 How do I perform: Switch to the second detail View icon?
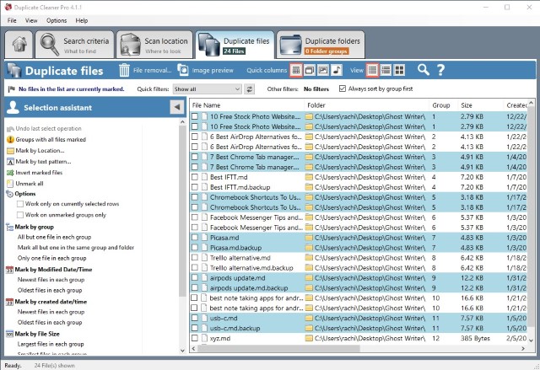tap(386, 70)
